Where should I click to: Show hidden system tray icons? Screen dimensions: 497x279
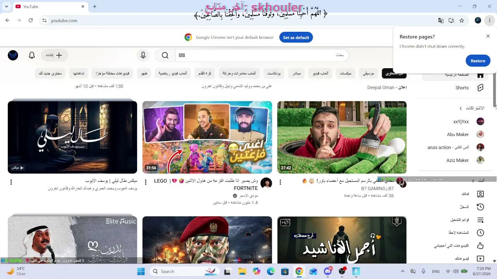point(403,271)
